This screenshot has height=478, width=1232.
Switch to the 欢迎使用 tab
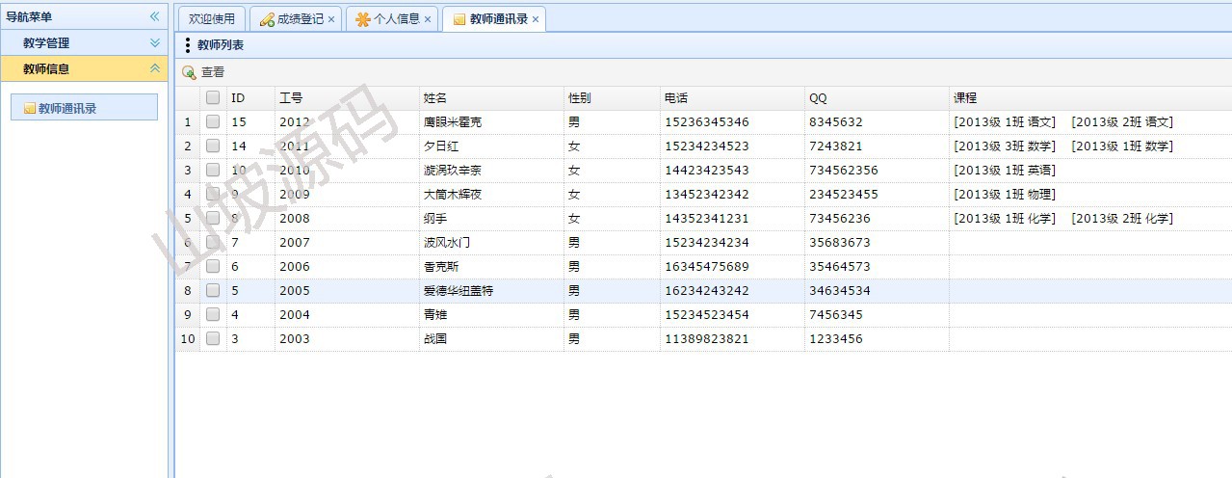coord(211,19)
